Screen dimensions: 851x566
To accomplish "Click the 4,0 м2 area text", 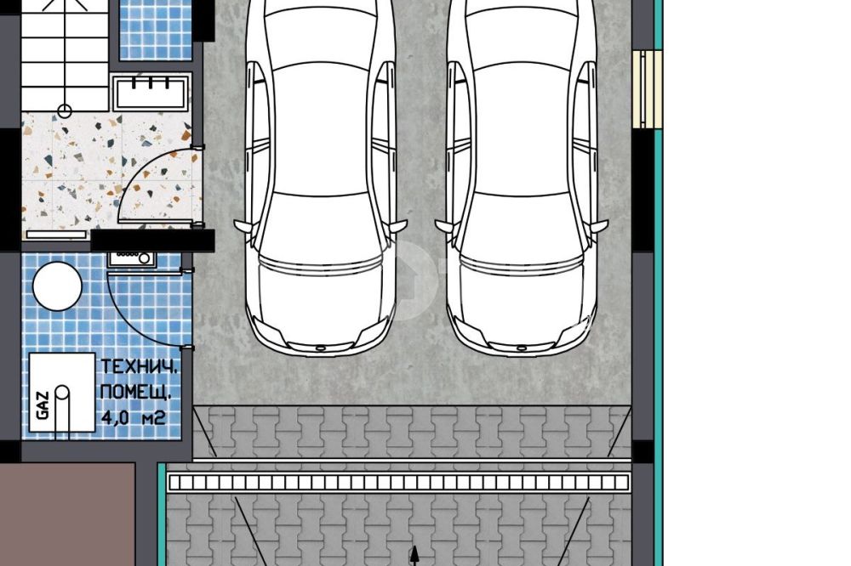I will coord(133,418).
